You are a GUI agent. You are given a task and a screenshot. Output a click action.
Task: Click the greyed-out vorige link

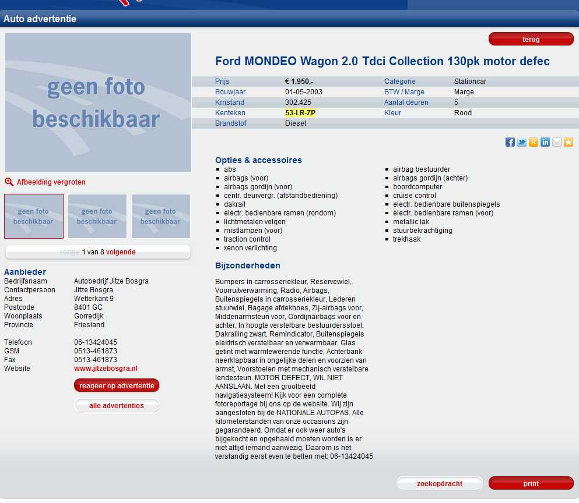(69, 252)
